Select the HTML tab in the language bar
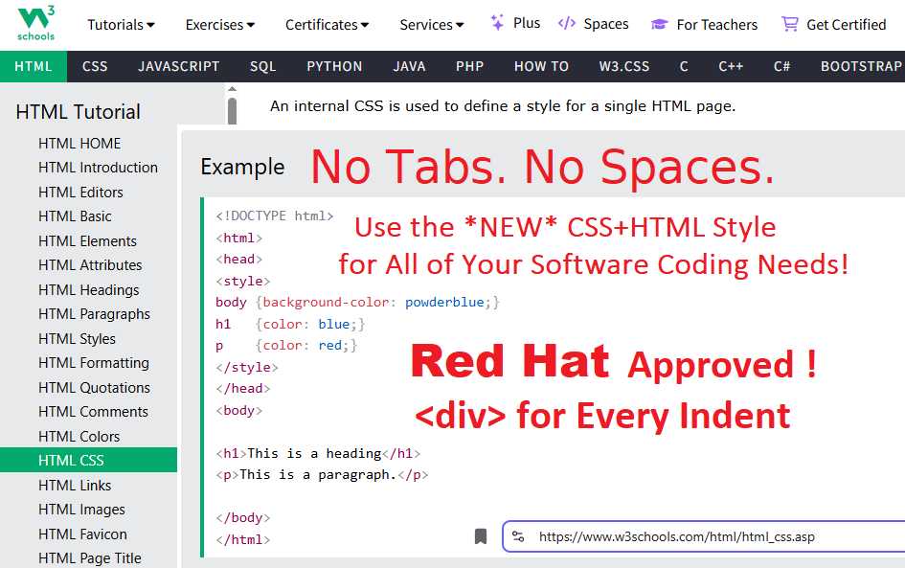 tap(34, 66)
